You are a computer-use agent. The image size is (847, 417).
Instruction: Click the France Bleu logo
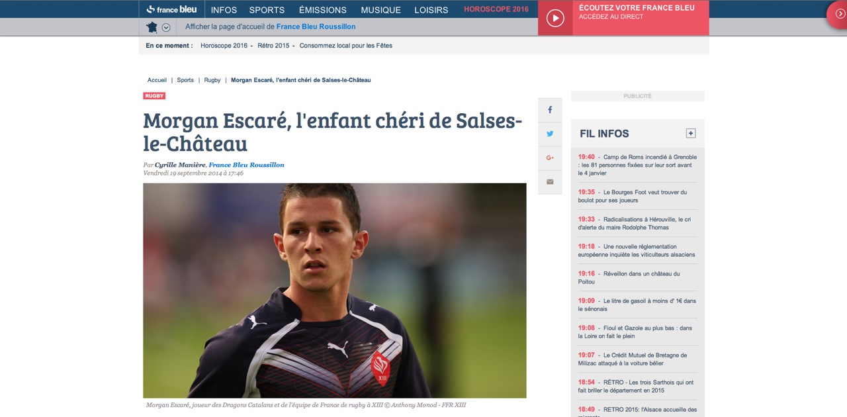coord(171,9)
